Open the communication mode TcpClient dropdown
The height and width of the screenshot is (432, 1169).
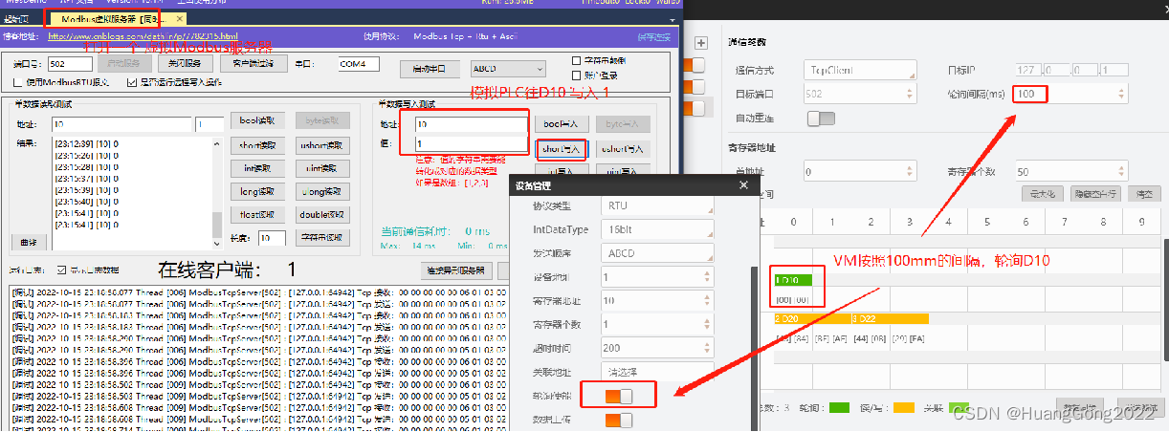click(859, 70)
